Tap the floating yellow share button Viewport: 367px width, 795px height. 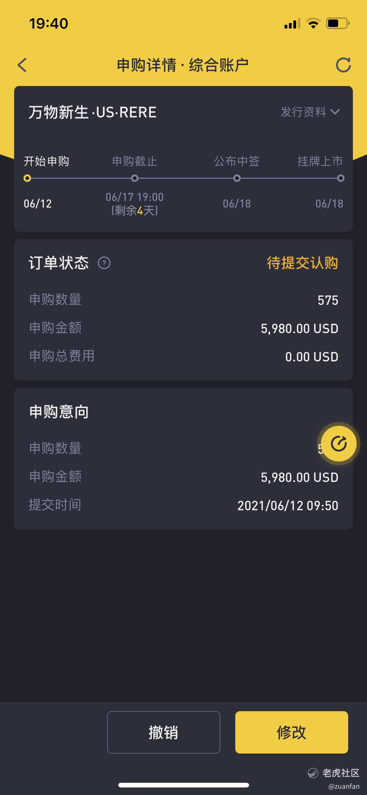[339, 444]
